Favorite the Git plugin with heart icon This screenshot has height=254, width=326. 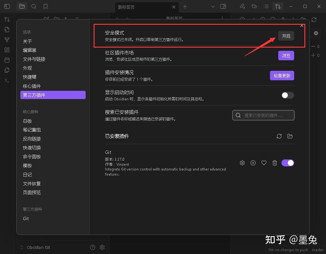pos(264,163)
